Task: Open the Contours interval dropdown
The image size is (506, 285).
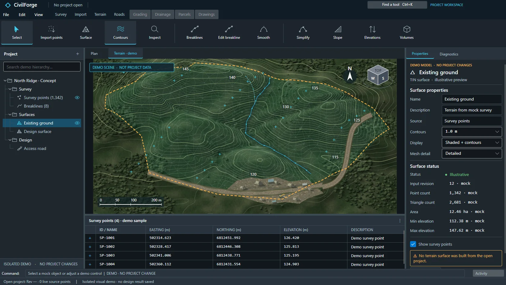Action: [x=472, y=132]
